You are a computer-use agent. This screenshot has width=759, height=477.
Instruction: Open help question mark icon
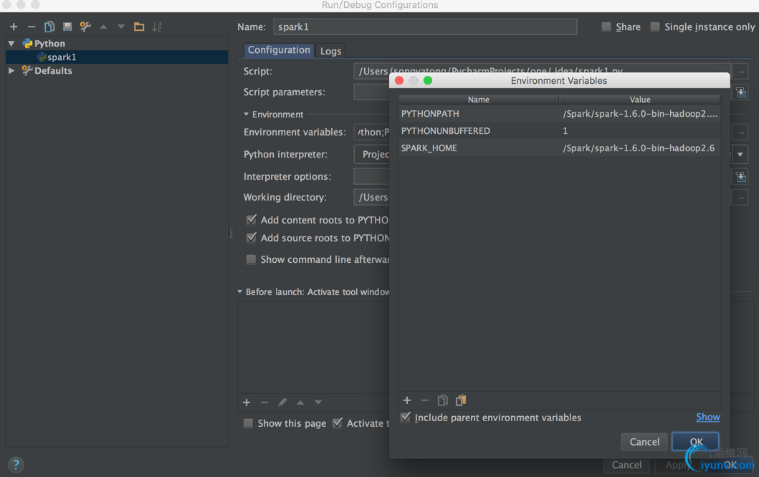(x=16, y=464)
